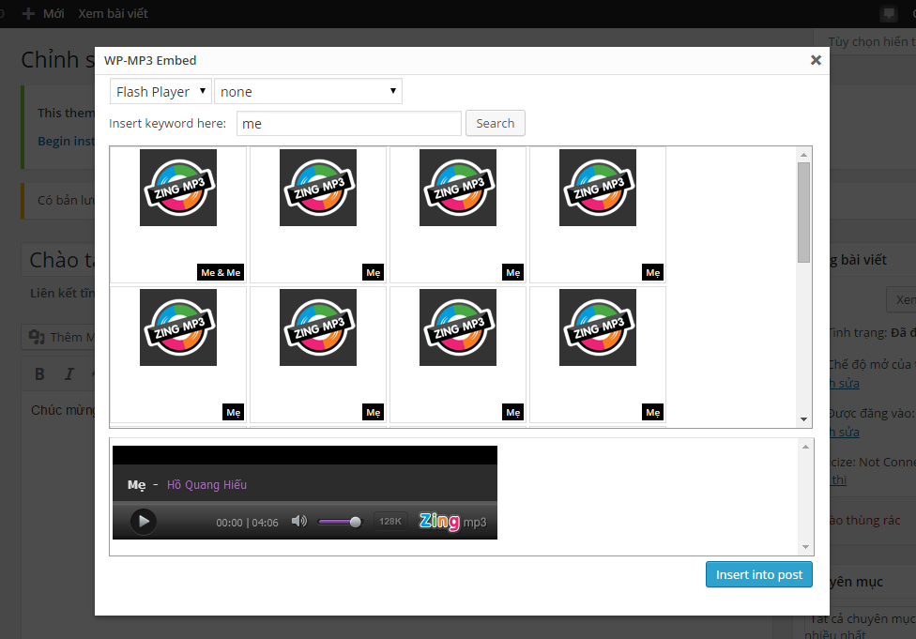Click the results list scrollbar thumb
This screenshot has height=639, width=916.
click(803, 213)
